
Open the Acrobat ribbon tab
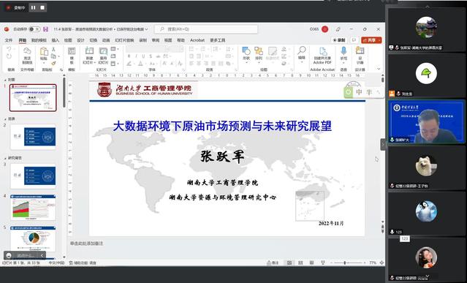197,40
